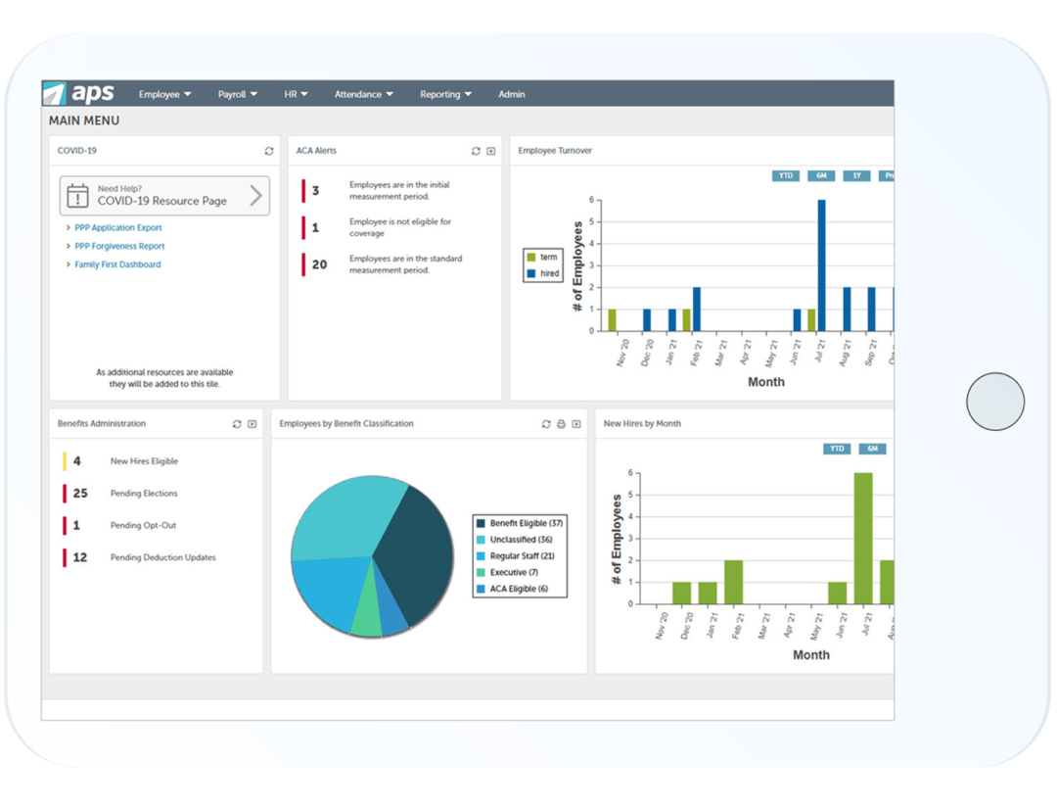Open the PPP Forgiveness Report link

click(117, 246)
